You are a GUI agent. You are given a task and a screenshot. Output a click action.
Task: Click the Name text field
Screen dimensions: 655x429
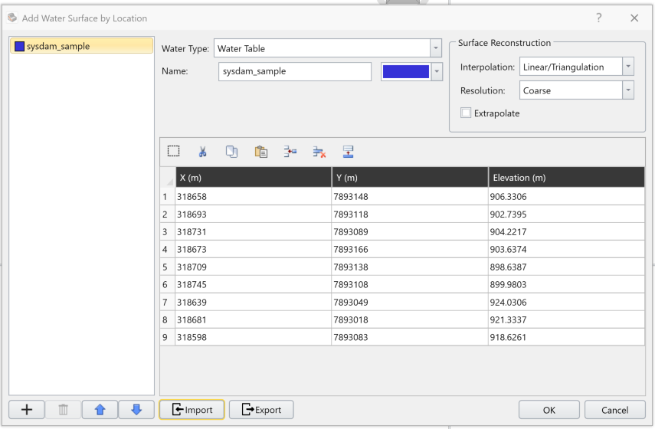[294, 71]
